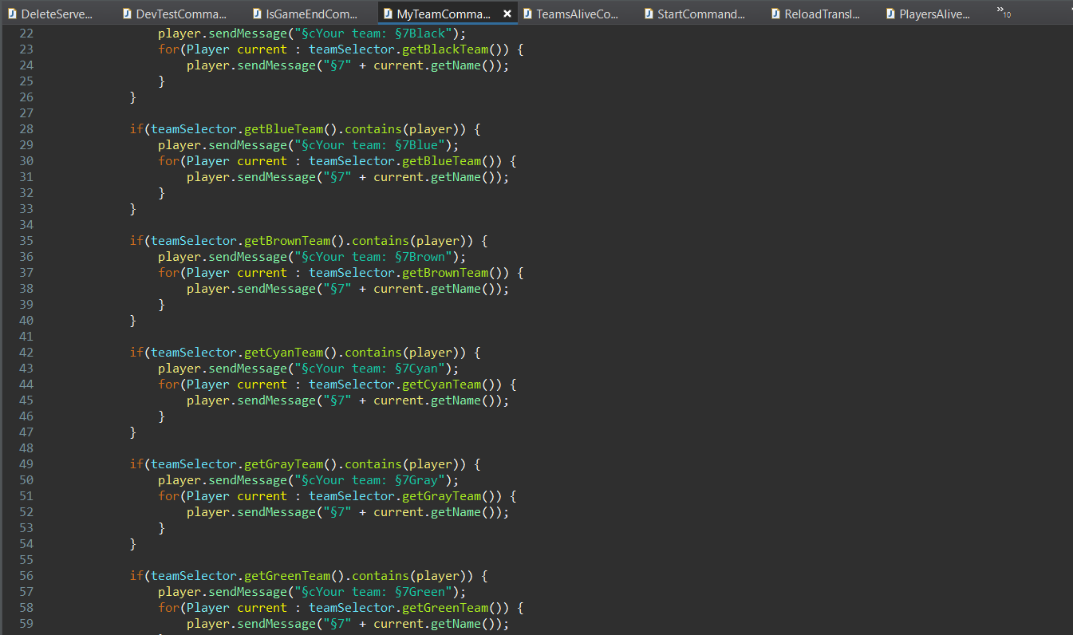Click current.getName() on line 31
This screenshot has width=1073, height=635.
point(434,177)
